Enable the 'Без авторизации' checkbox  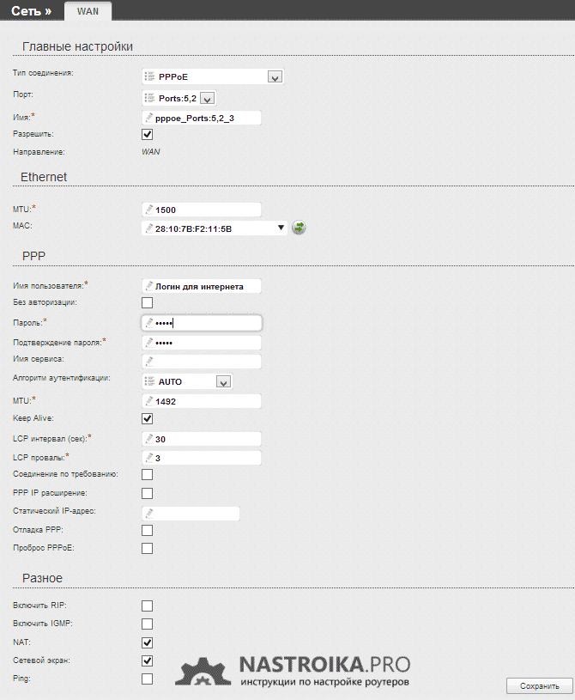(x=147, y=303)
